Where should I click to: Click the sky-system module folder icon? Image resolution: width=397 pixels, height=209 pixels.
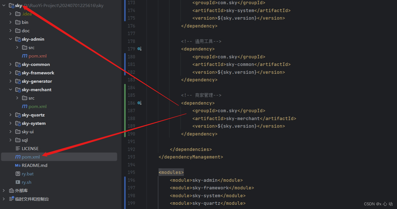[x=18, y=123]
